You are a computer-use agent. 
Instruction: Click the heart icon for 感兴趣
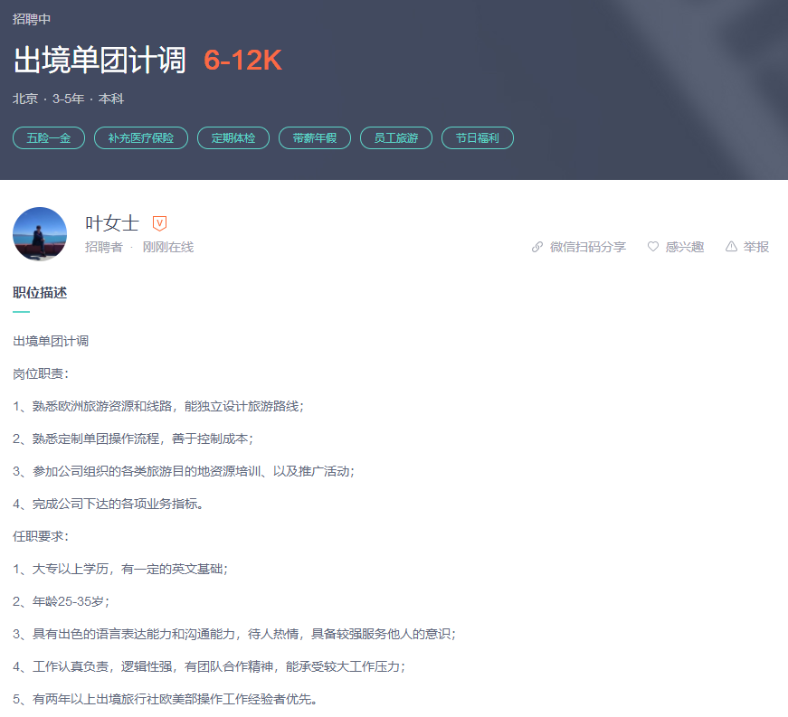click(x=653, y=247)
